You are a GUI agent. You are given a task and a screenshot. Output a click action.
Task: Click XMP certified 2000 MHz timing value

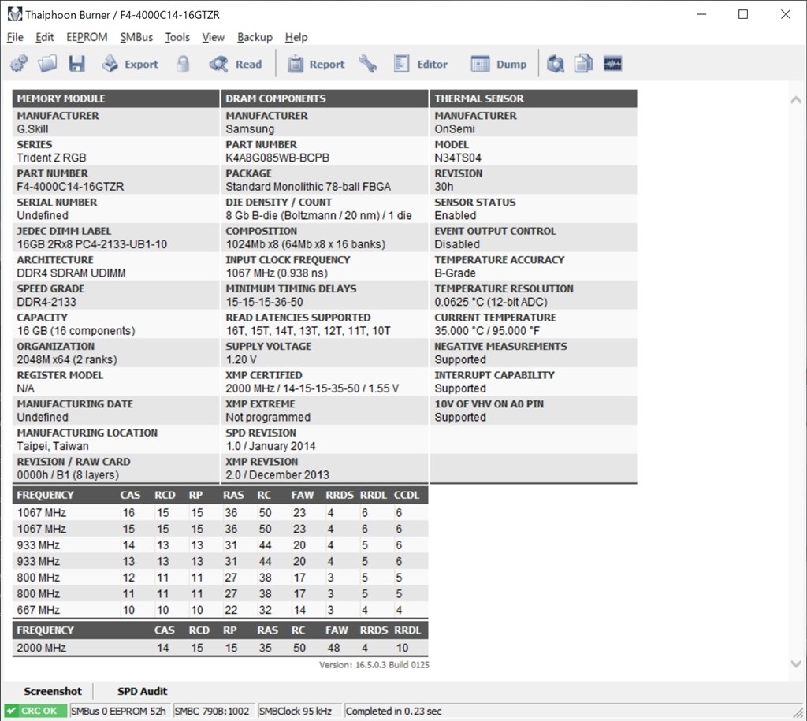(312, 388)
